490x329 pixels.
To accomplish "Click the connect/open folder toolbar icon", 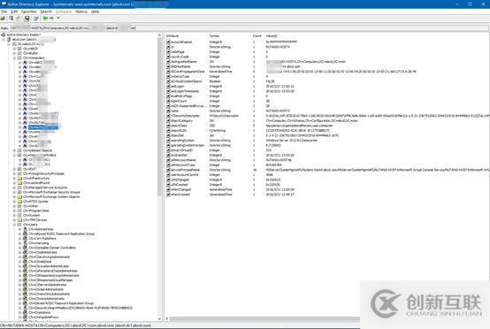I will 4,19.
